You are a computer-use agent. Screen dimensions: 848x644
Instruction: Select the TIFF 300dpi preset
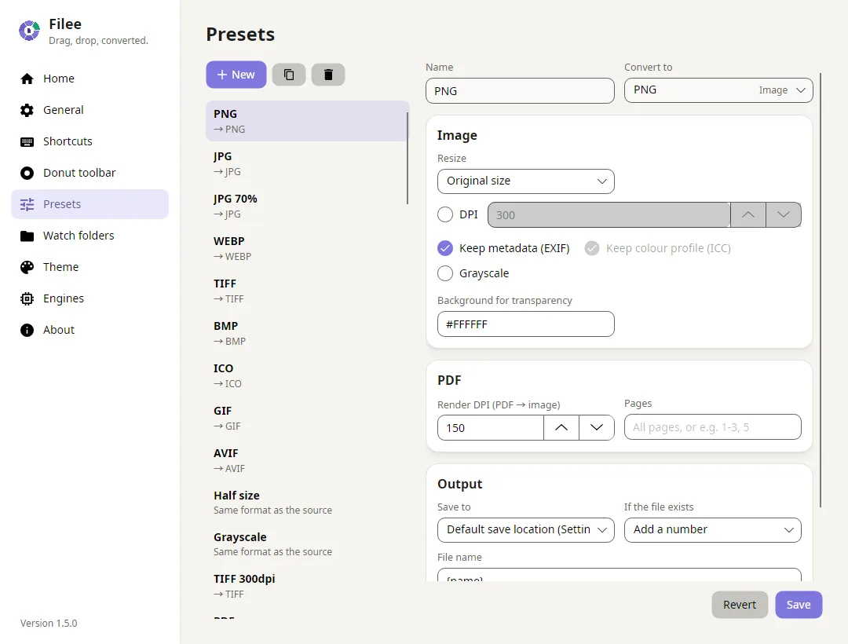(307, 586)
